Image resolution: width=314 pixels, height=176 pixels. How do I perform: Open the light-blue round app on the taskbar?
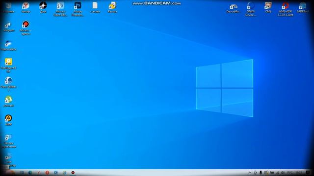[64, 173]
